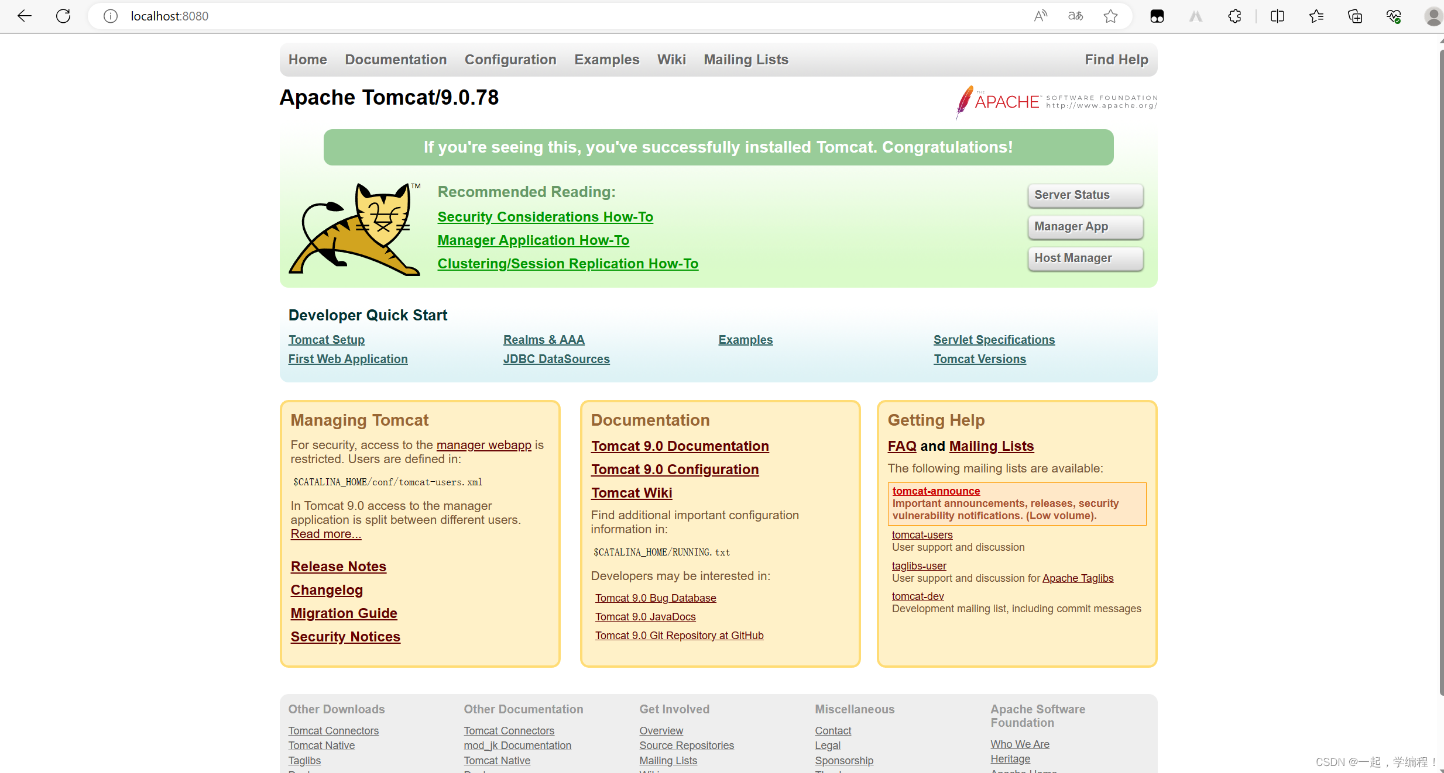Image resolution: width=1444 pixels, height=773 pixels.
Task: Open Wiki in the top navigation
Action: click(671, 60)
